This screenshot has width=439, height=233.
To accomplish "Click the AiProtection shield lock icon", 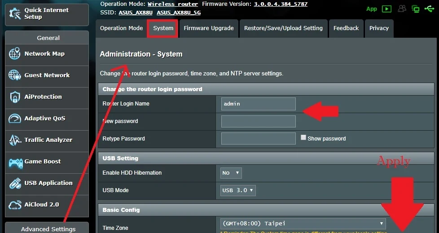I will click(x=15, y=97).
